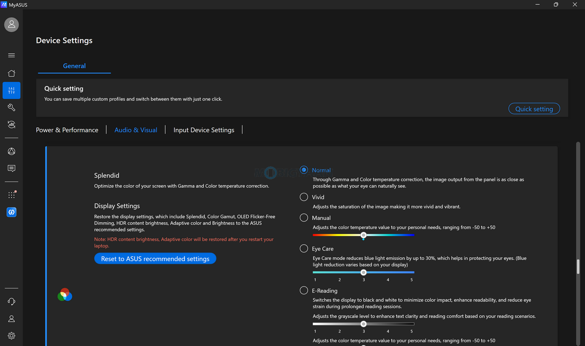Click the red HDR content brightness note

184,243
